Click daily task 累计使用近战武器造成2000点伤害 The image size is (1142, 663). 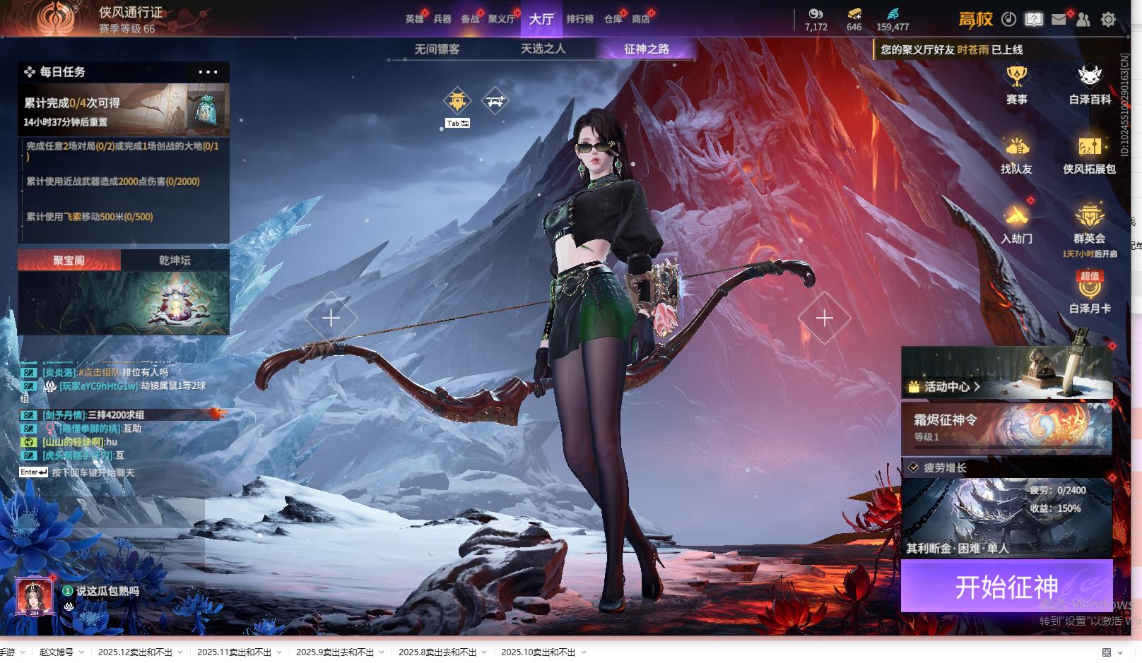click(114, 181)
